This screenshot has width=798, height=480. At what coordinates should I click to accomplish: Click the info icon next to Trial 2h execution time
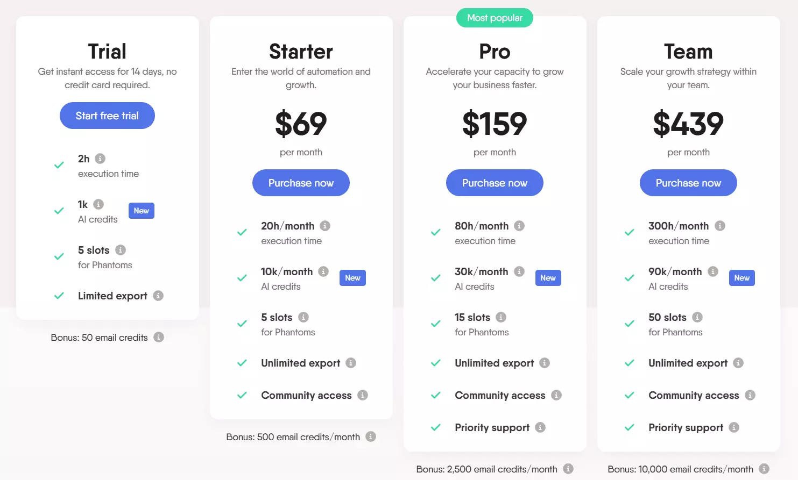pyautogui.click(x=100, y=159)
